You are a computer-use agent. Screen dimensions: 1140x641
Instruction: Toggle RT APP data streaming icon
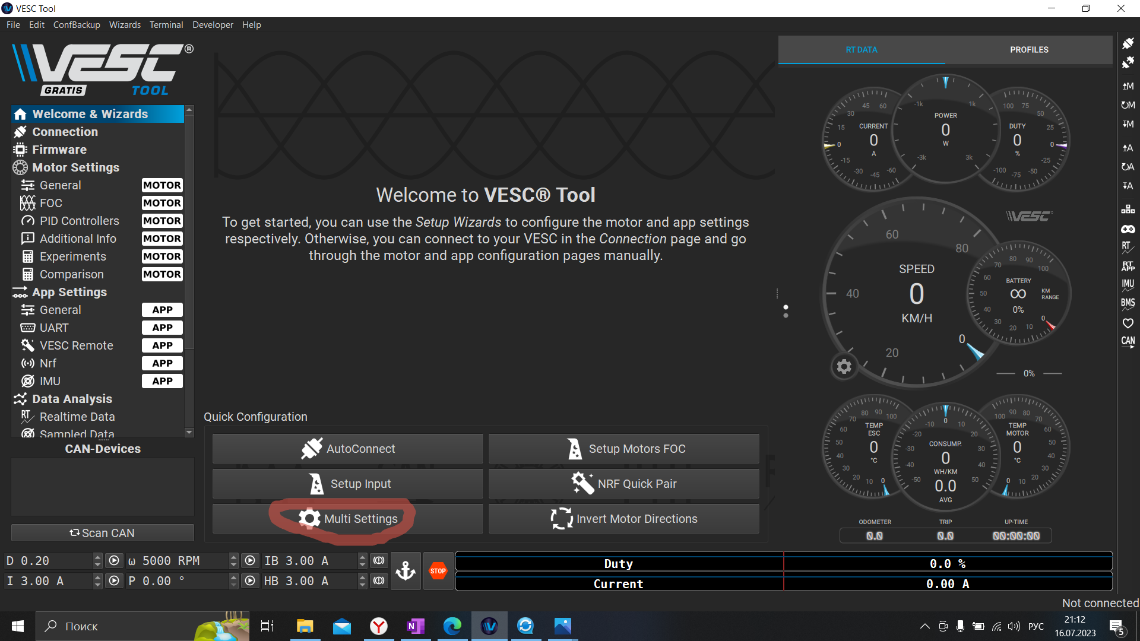pyautogui.click(x=1128, y=266)
